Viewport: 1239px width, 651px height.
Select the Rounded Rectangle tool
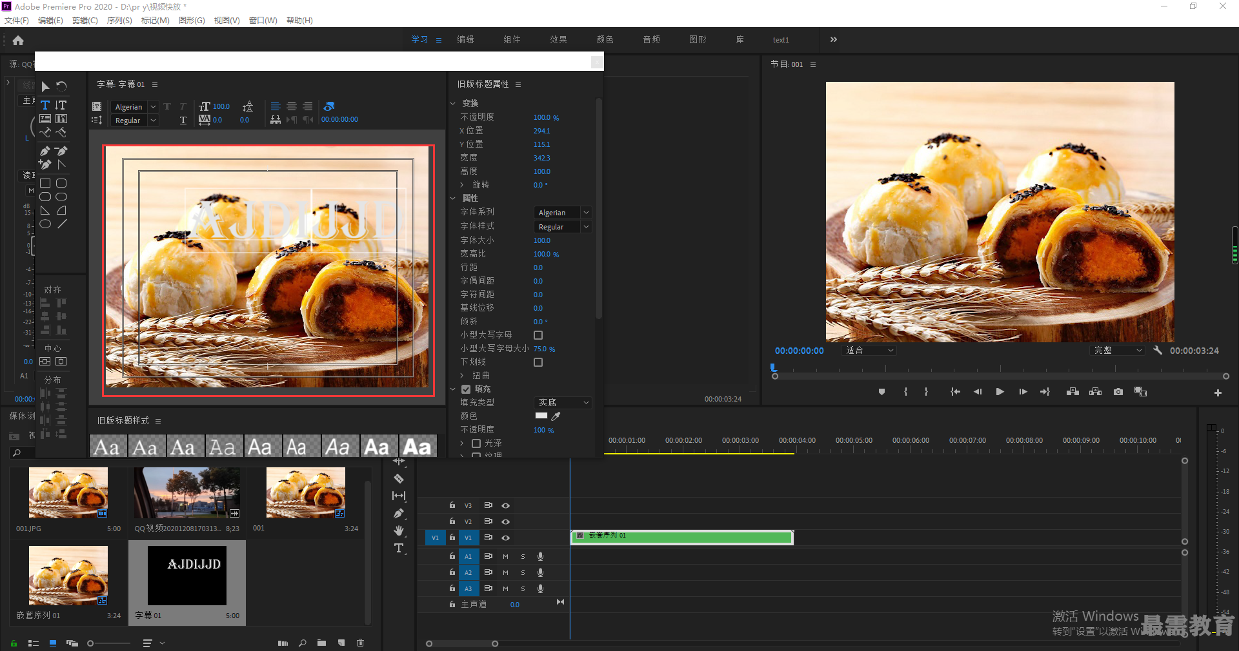[x=61, y=183]
